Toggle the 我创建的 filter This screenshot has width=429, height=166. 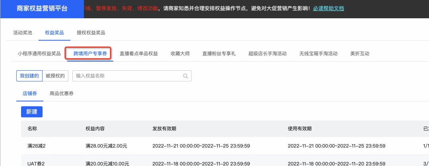(29, 76)
